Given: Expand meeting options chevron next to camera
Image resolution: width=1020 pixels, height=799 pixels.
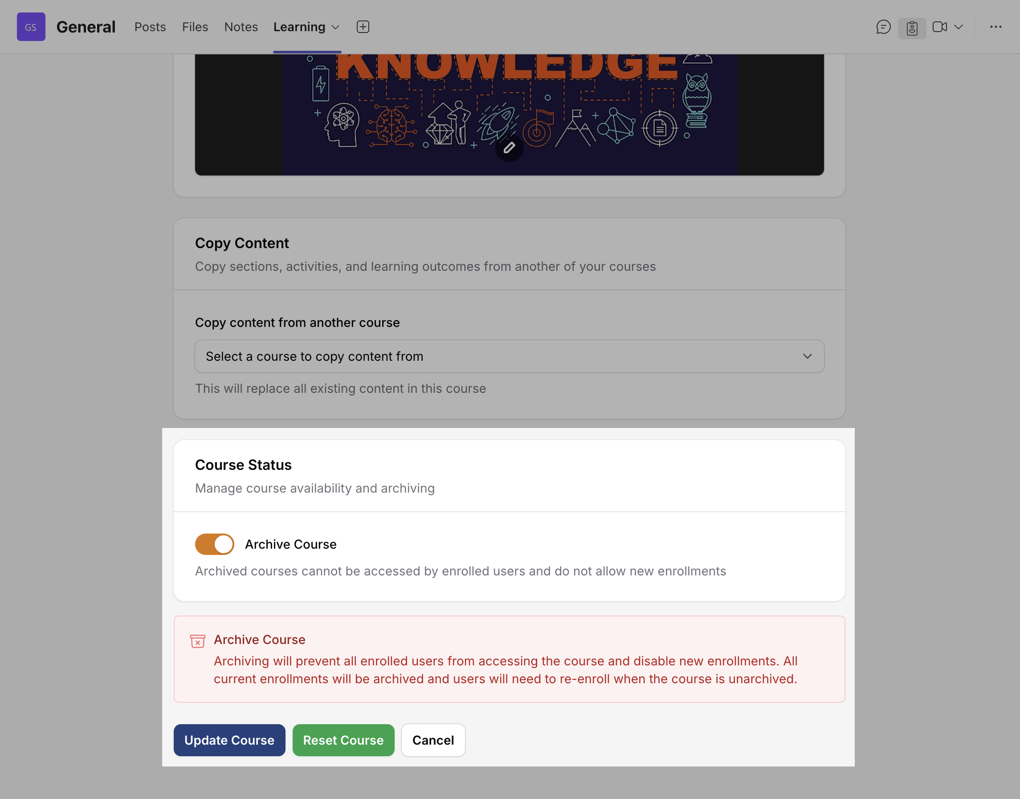Looking at the screenshot, I should pyautogui.click(x=958, y=27).
